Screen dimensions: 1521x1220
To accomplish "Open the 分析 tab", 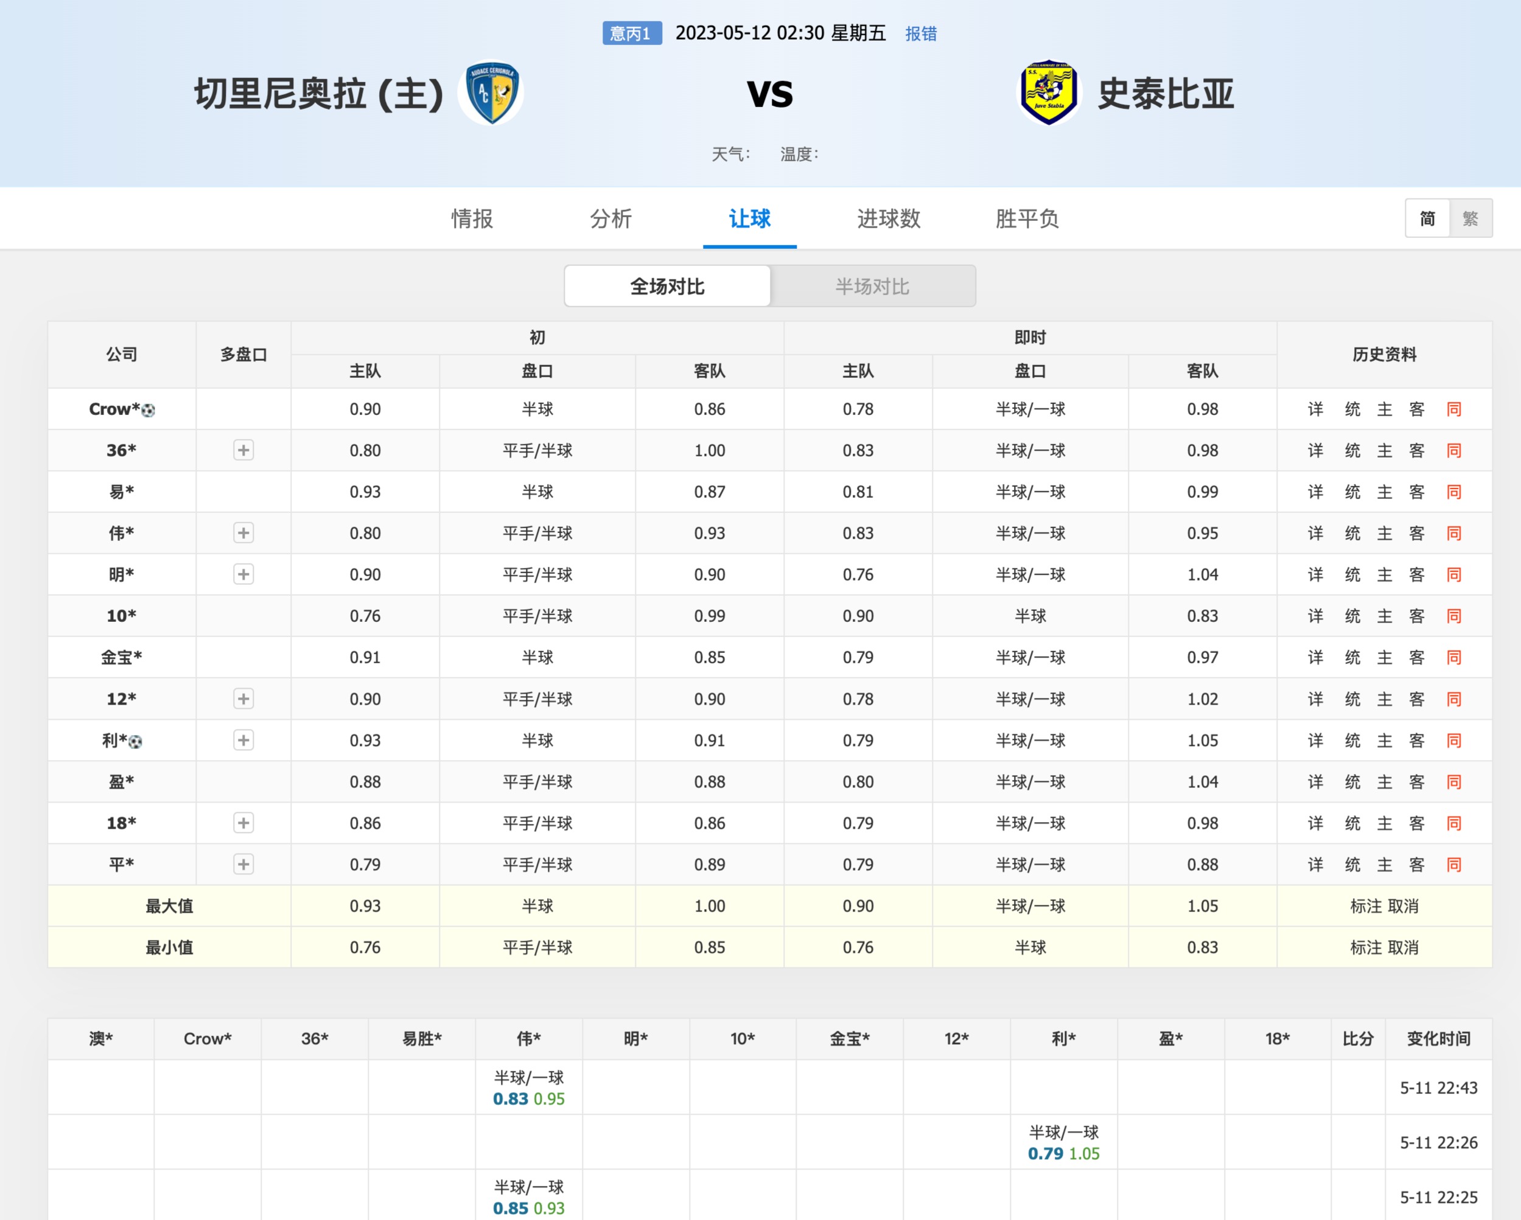I will point(611,218).
